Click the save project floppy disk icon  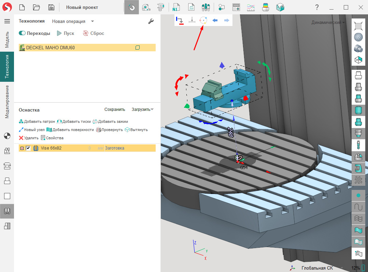pos(51,7)
